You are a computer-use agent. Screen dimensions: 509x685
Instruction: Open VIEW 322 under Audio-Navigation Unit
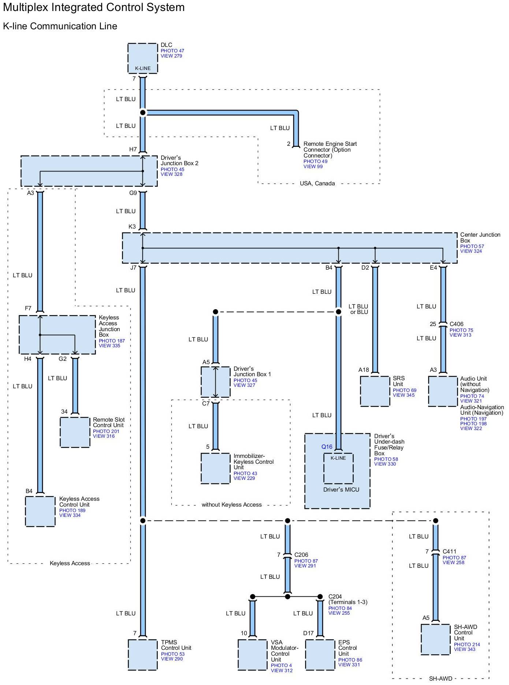pyautogui.click(x=471, y=429)
